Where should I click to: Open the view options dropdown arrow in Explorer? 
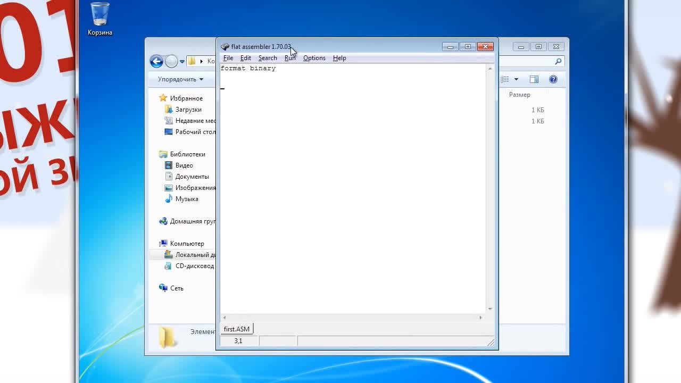[516, 79]
